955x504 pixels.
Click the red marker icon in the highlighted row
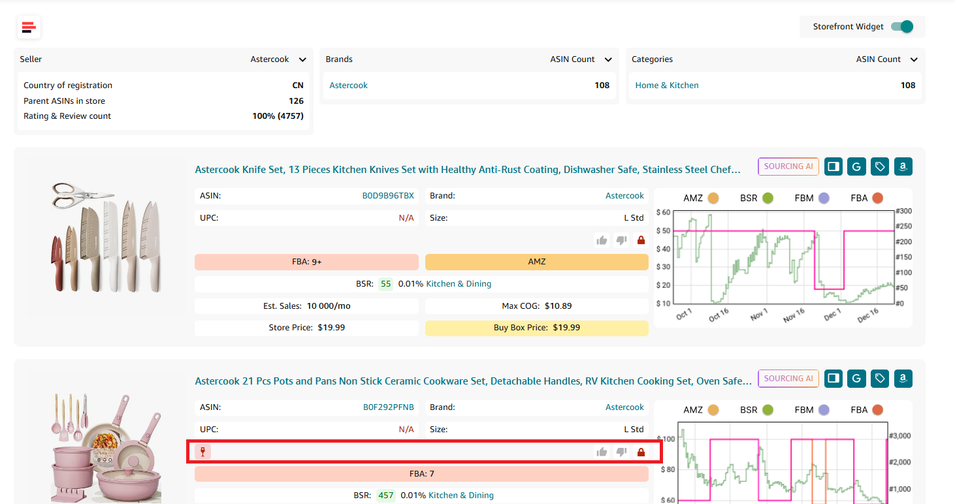(x=202, y=451)
